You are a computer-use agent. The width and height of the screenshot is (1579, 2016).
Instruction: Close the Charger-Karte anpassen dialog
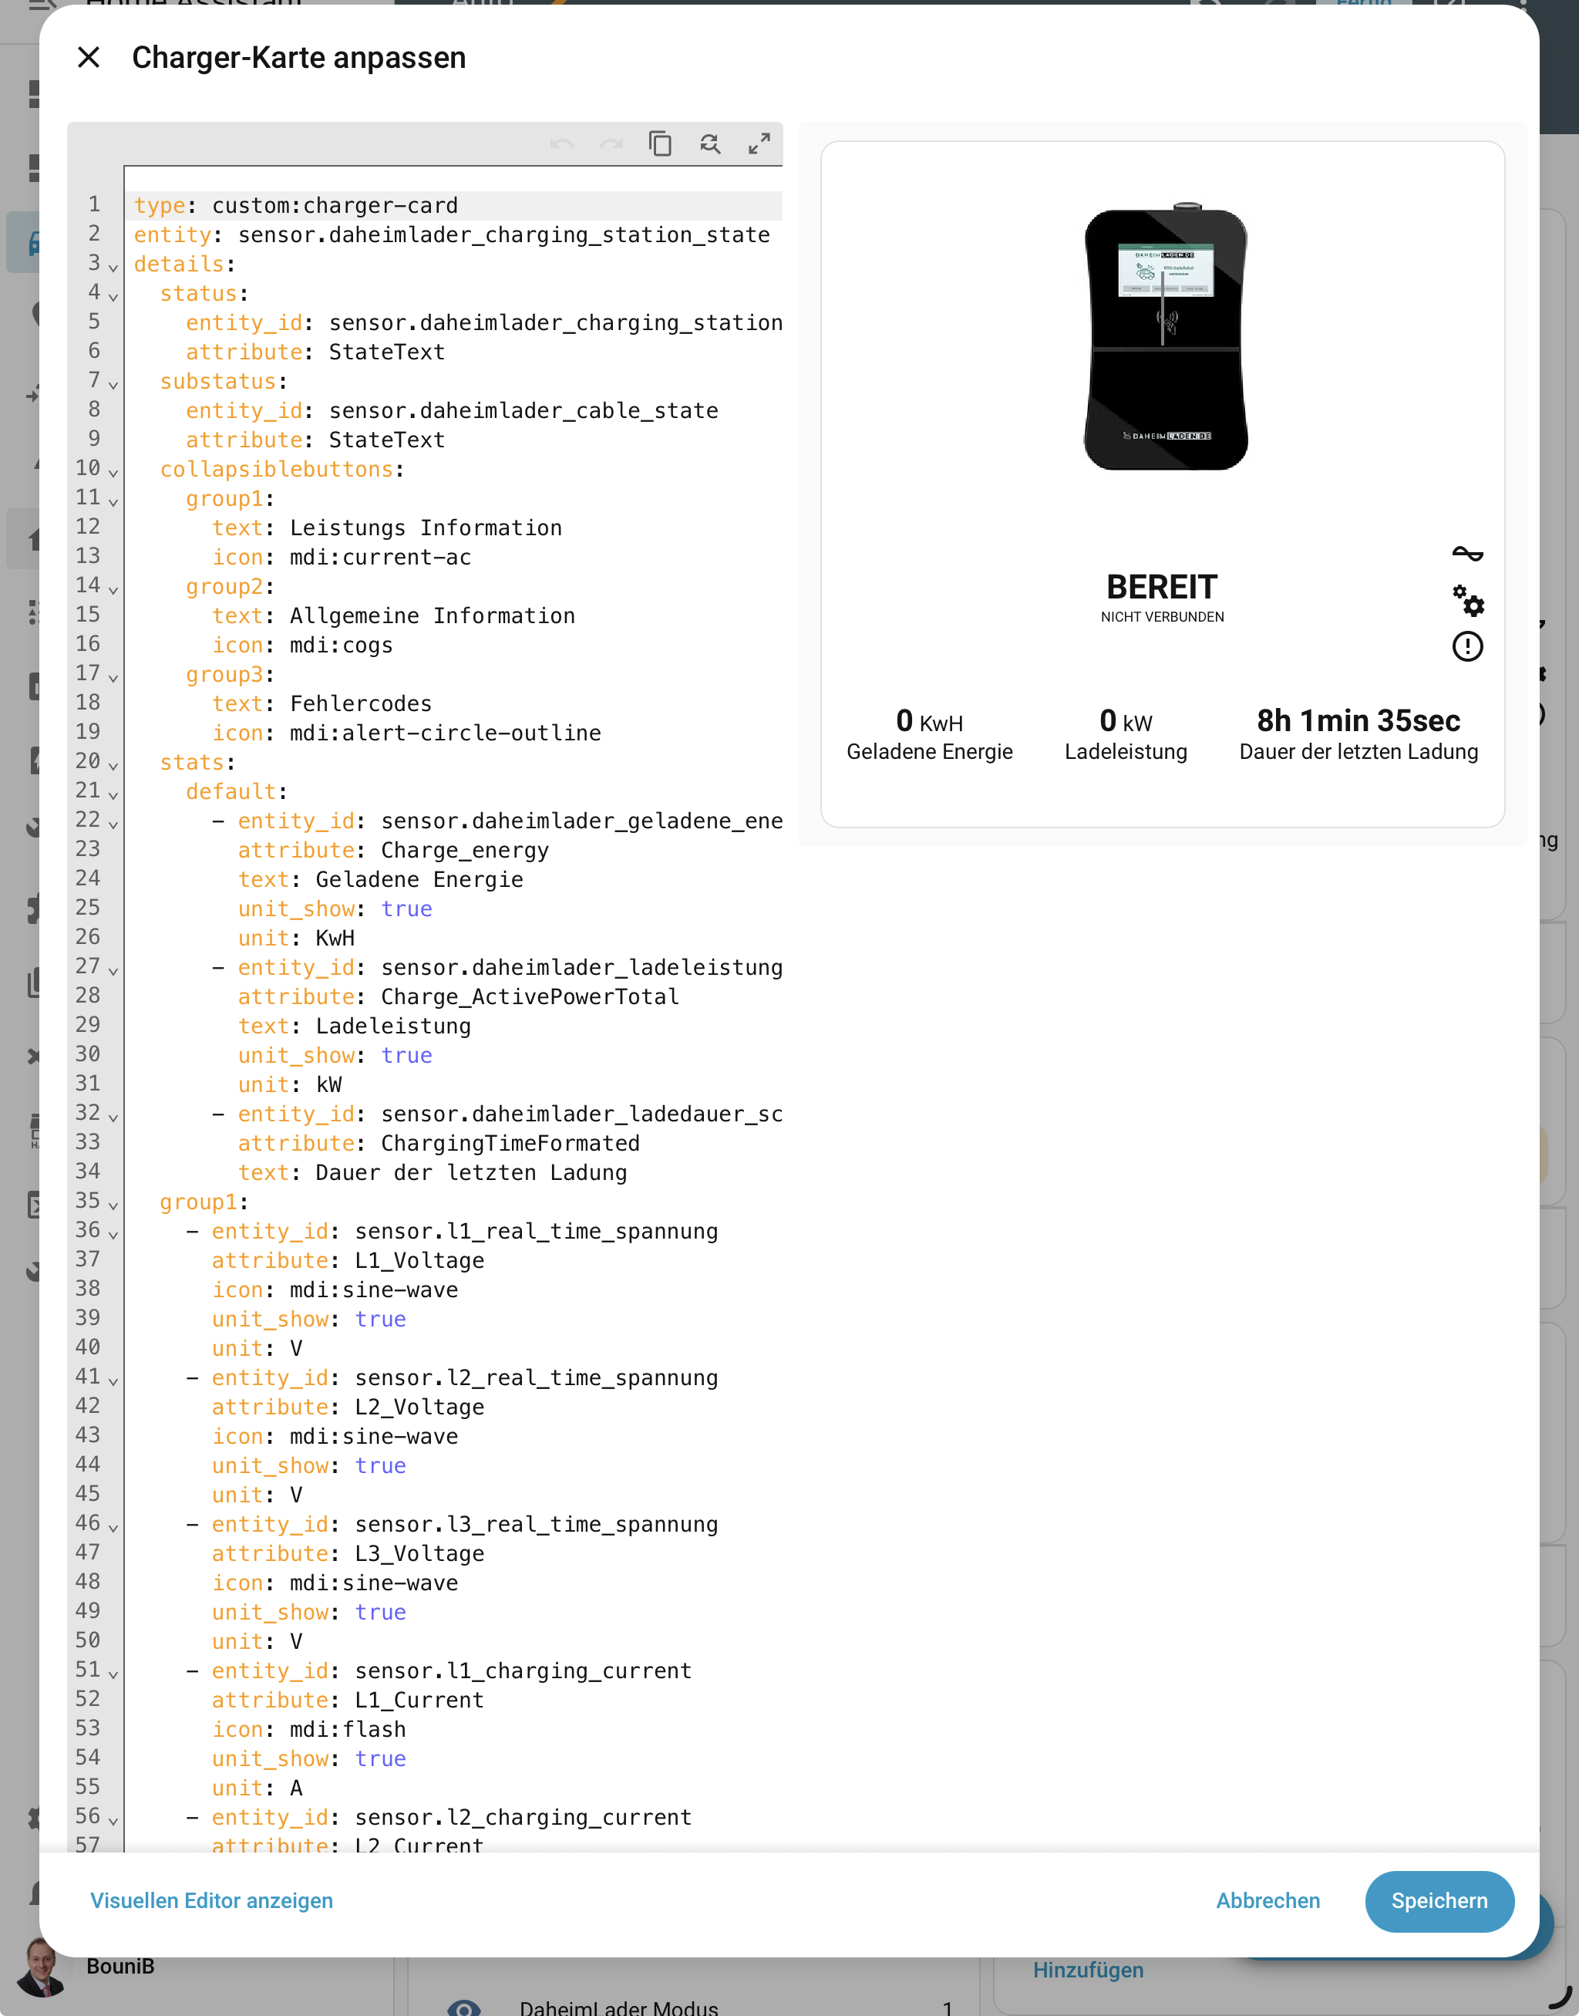pos(89,57)
